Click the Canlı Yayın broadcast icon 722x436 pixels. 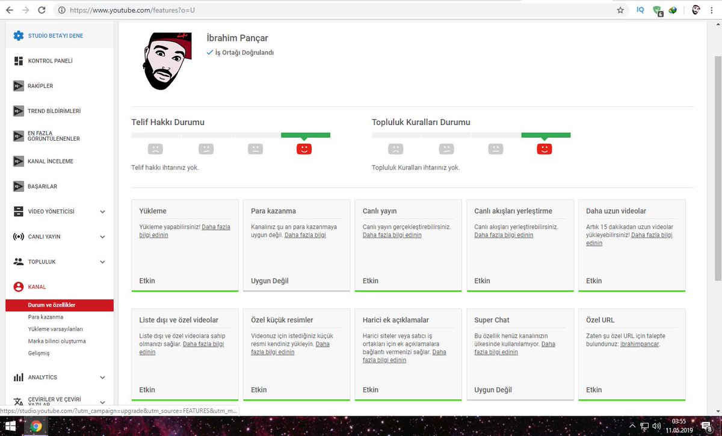tap(18, 236)
